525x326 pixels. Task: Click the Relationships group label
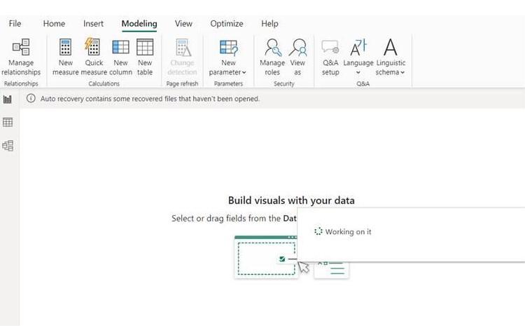pos(21,83)
